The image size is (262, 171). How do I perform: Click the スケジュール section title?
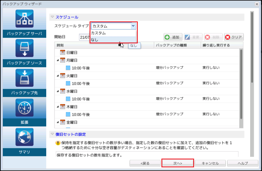point(67,17)
